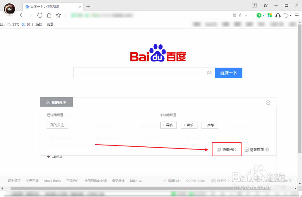Click the undo closed tab icon
Viewport: 302px width, 197px height.
tap(286, 15)
